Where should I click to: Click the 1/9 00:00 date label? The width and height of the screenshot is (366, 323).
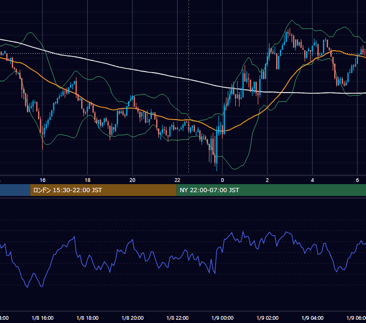pos(222,318)
